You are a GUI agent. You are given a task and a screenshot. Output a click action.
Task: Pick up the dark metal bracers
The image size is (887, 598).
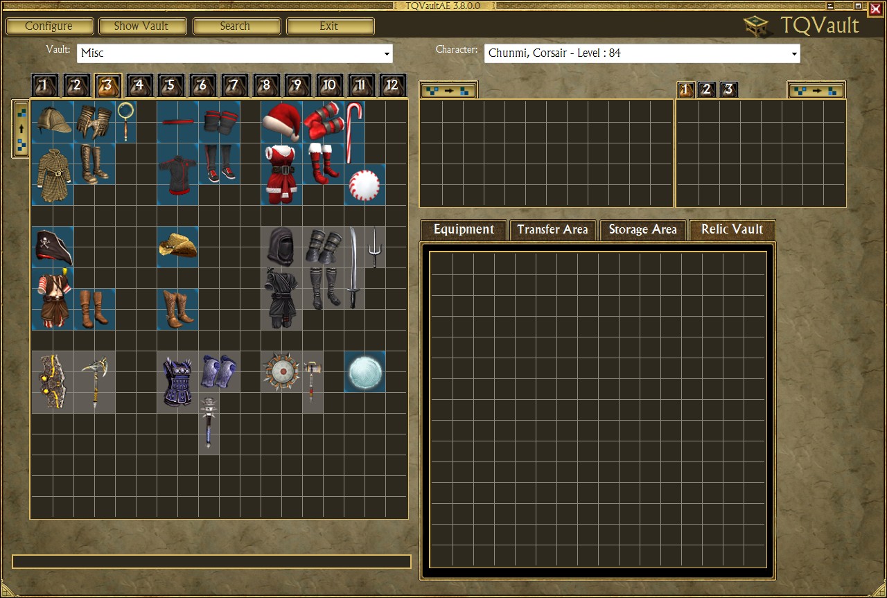click(323, 247)
